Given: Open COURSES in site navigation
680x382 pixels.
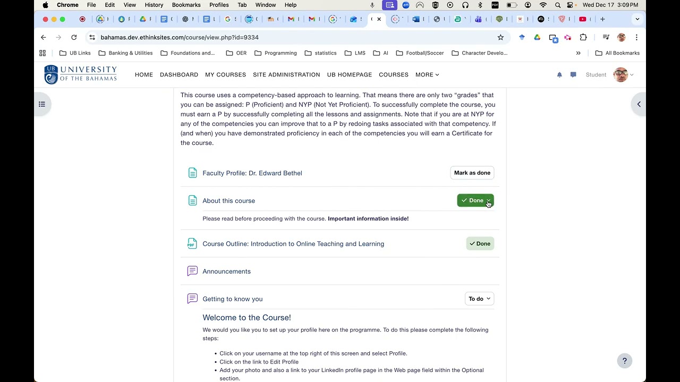Looking at the screenshot, I should [x=394, y=75].
